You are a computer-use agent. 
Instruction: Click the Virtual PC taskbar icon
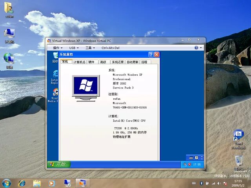(x=67, y=183)
